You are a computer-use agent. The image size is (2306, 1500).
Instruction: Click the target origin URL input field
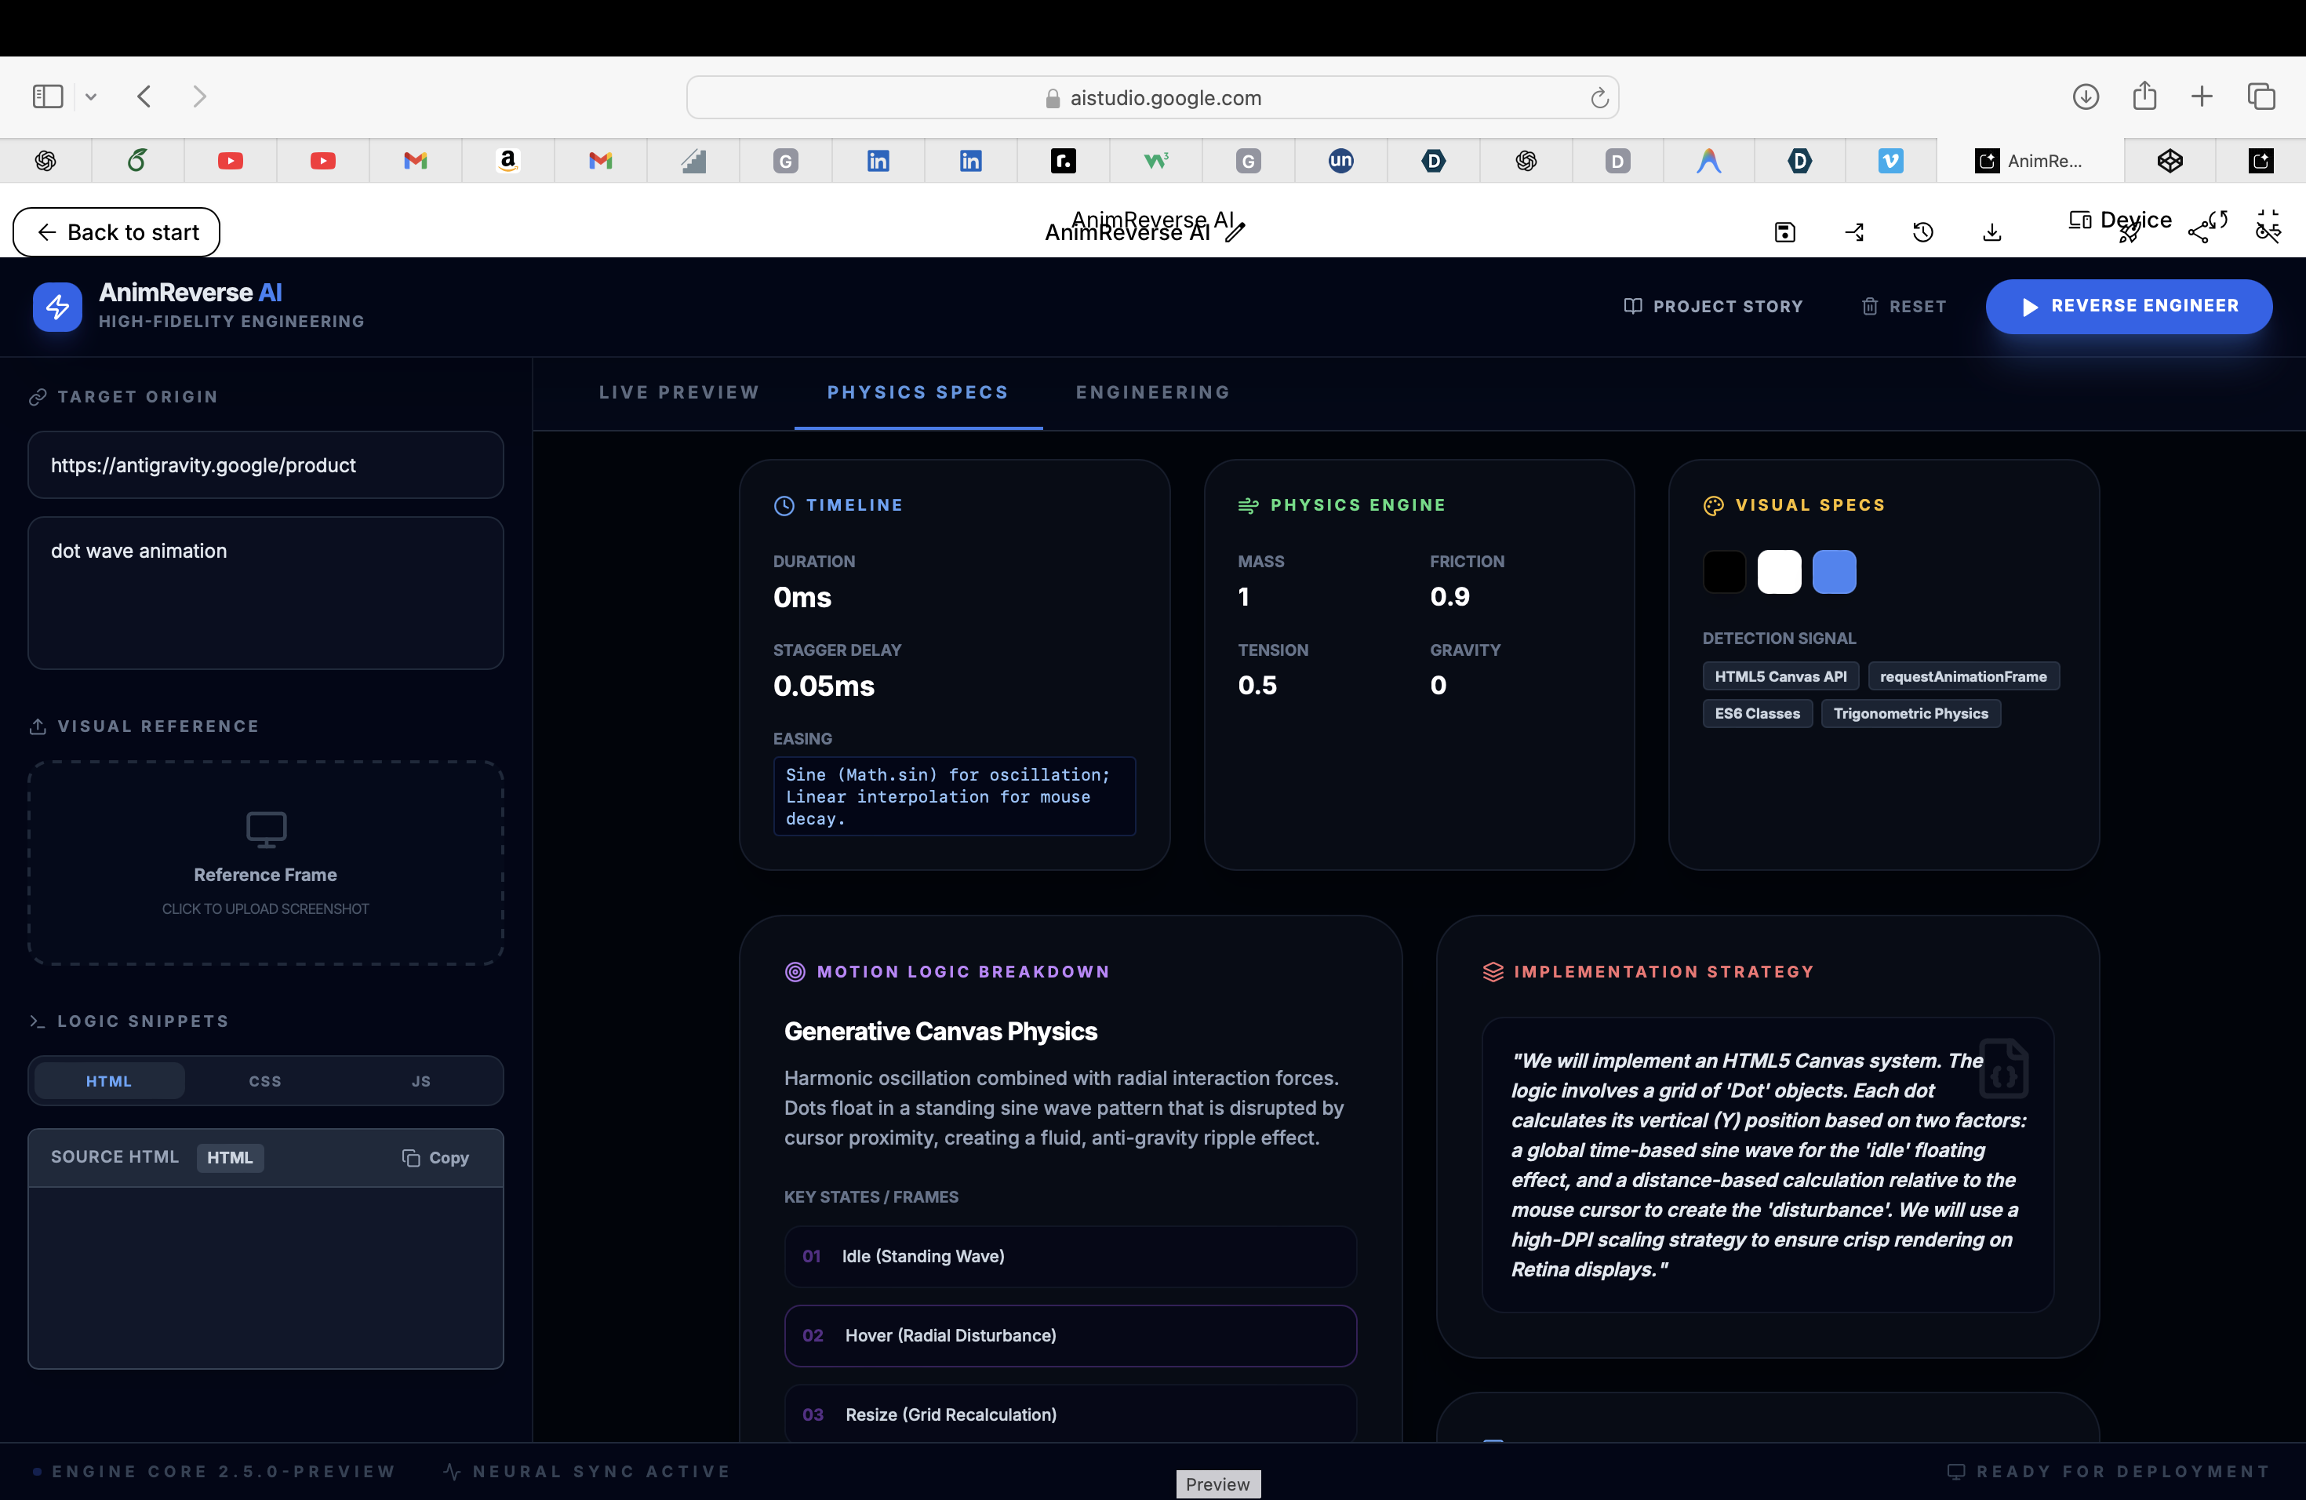point(265,465)
